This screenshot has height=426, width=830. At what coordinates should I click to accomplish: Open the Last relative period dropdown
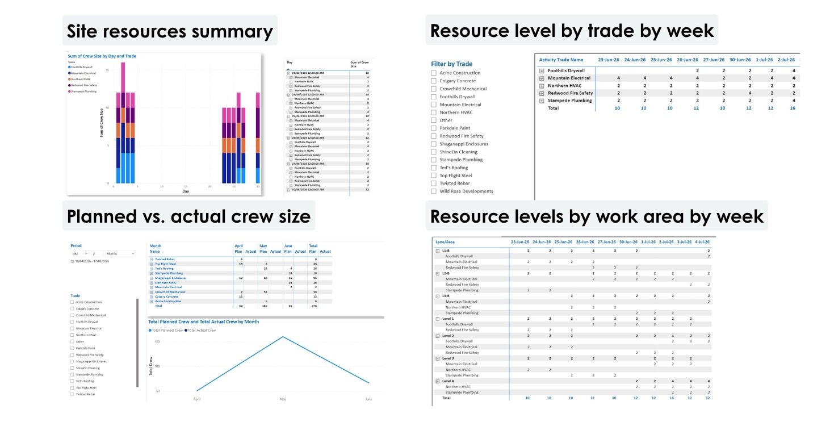(79, 253)
